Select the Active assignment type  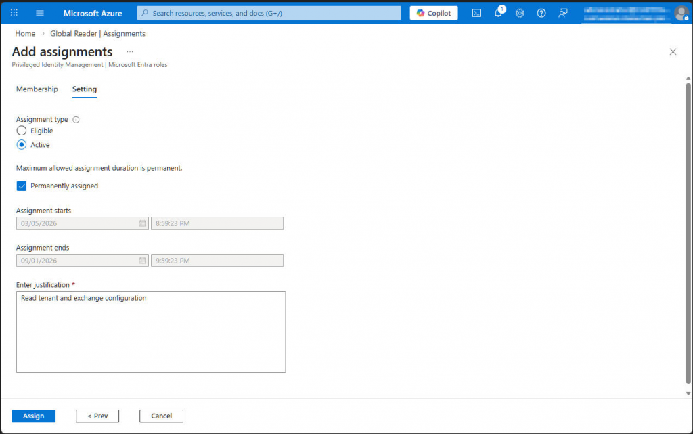click(21, 144)
